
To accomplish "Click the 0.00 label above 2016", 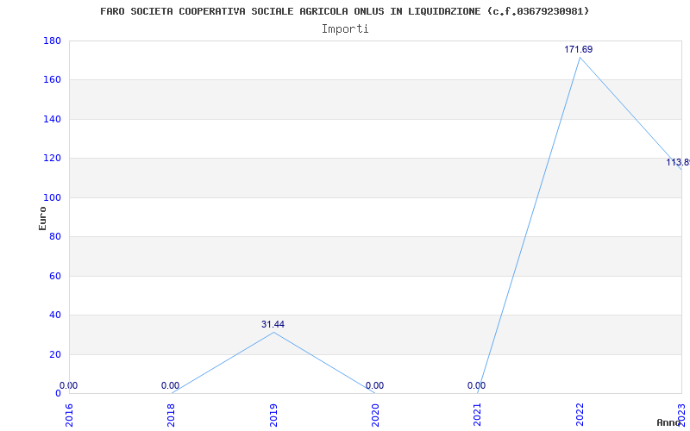I will pos(69,385).
